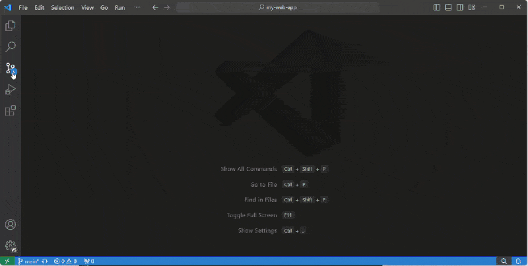528x266 pixels.
Task: Open the File menu
Action: point(23,7)
